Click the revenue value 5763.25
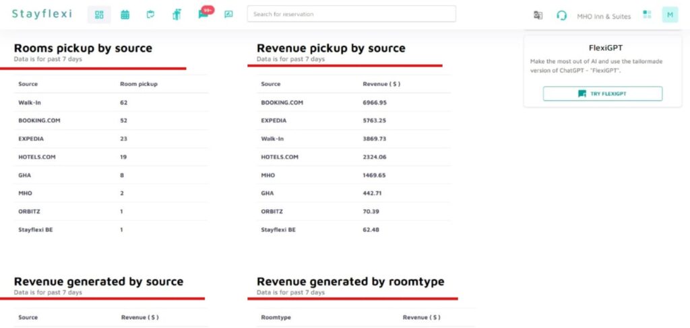Image resolution: width=690 pixels, height=328 pixels. click(x=374, y=120)
